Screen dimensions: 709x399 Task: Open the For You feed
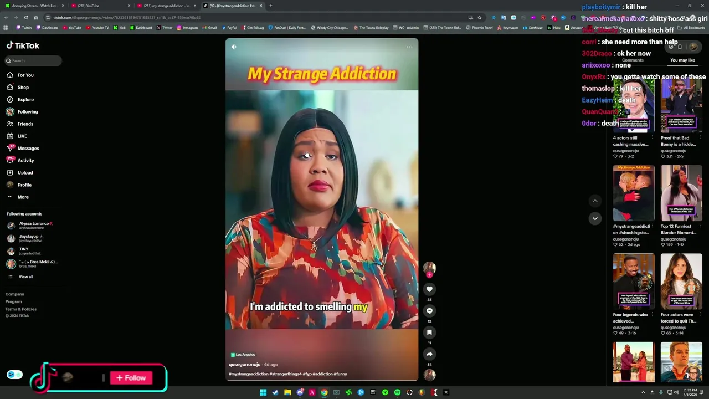tap(20, 75)
